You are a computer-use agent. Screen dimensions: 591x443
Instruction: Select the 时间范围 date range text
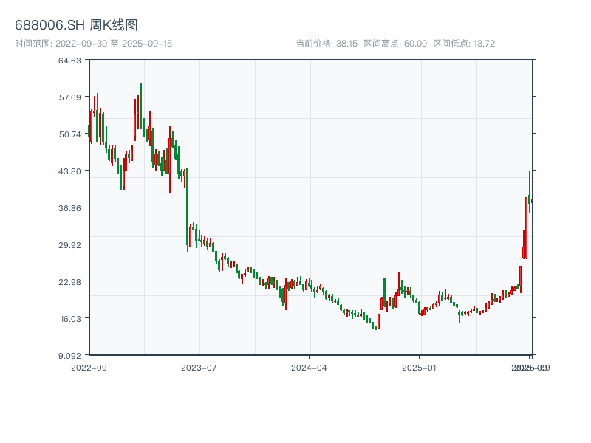(94, 44)
